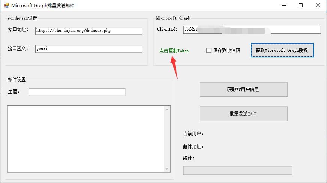Viewport: 327px width, 183px height.
Task: Click the body scrollbar up arrow
Action: [167, 109]
